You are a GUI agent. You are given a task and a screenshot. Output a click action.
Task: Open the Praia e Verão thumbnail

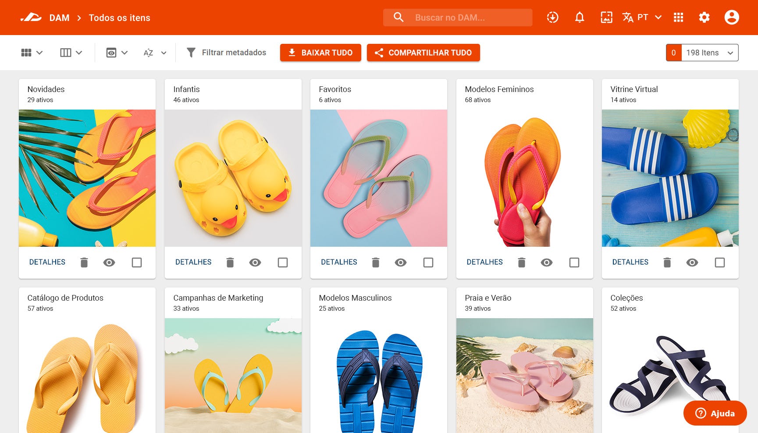(x=525, y=376)
